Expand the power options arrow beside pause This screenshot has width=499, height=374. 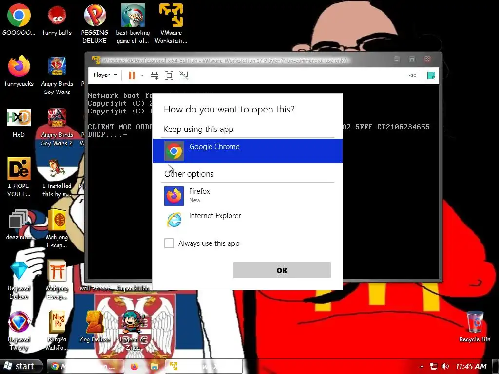(x=142, y=75)
